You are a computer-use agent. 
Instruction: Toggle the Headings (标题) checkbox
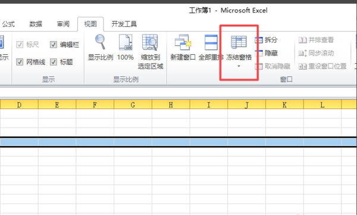54,62
